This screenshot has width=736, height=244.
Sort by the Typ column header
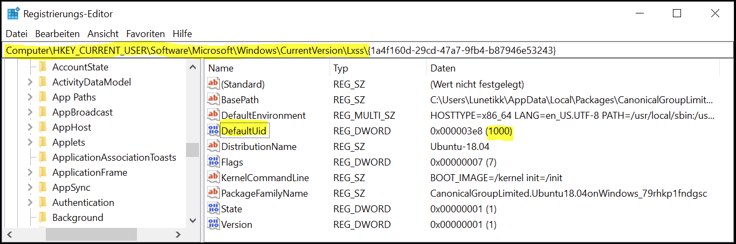341,68
